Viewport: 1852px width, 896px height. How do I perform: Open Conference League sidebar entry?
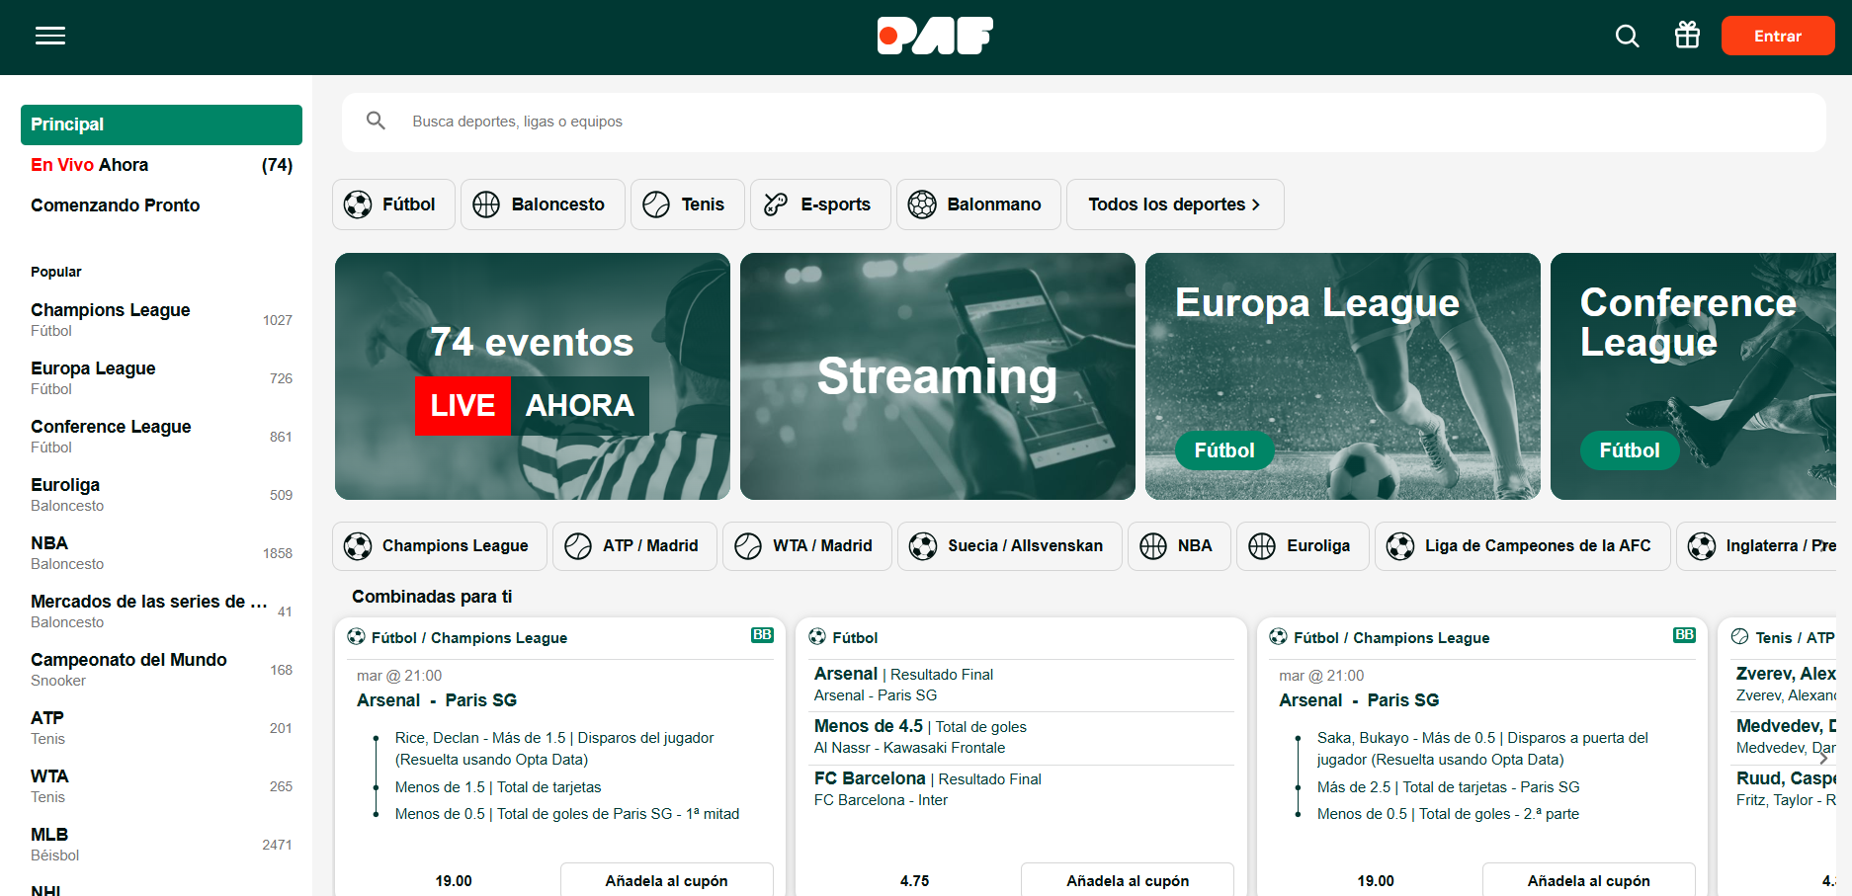161,436
